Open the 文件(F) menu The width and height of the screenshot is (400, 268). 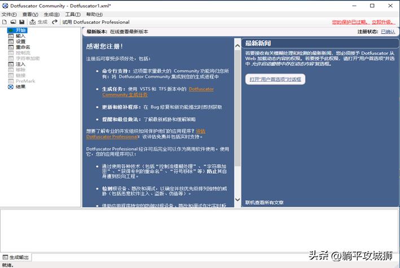[9, 15]
